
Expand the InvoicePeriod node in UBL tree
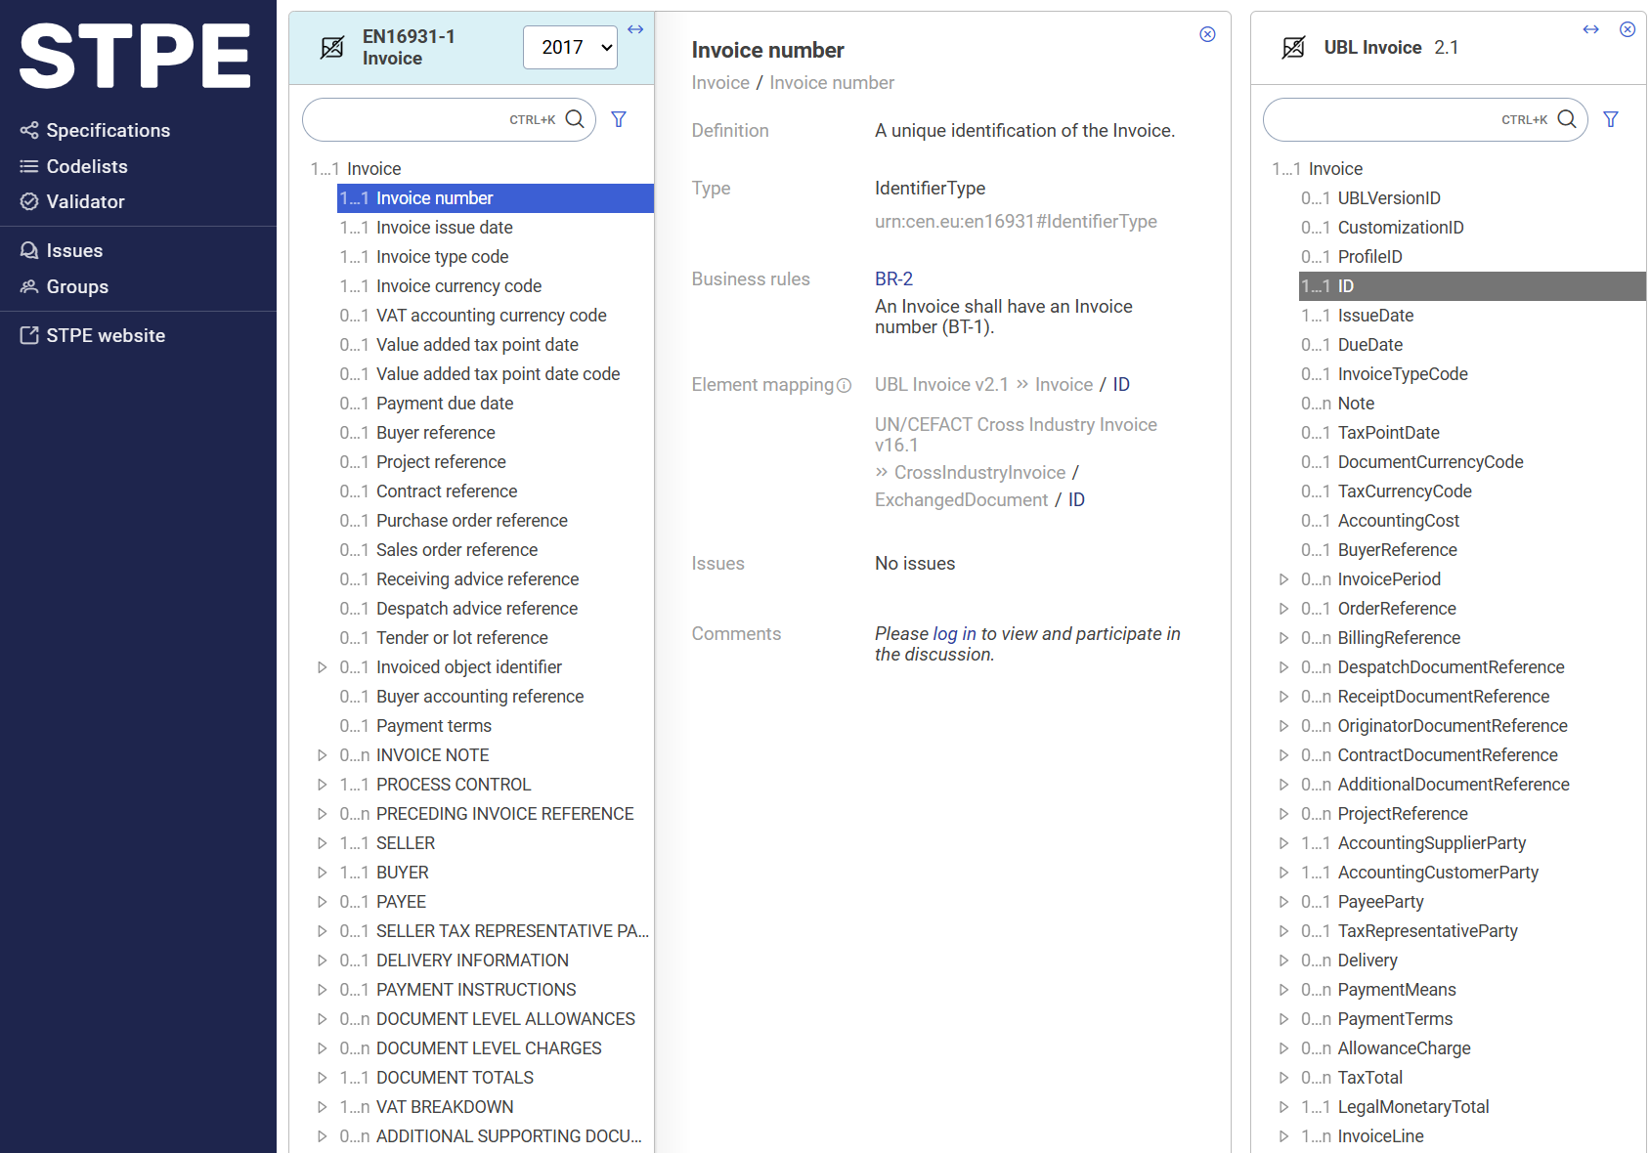[x=1283, y=579]
